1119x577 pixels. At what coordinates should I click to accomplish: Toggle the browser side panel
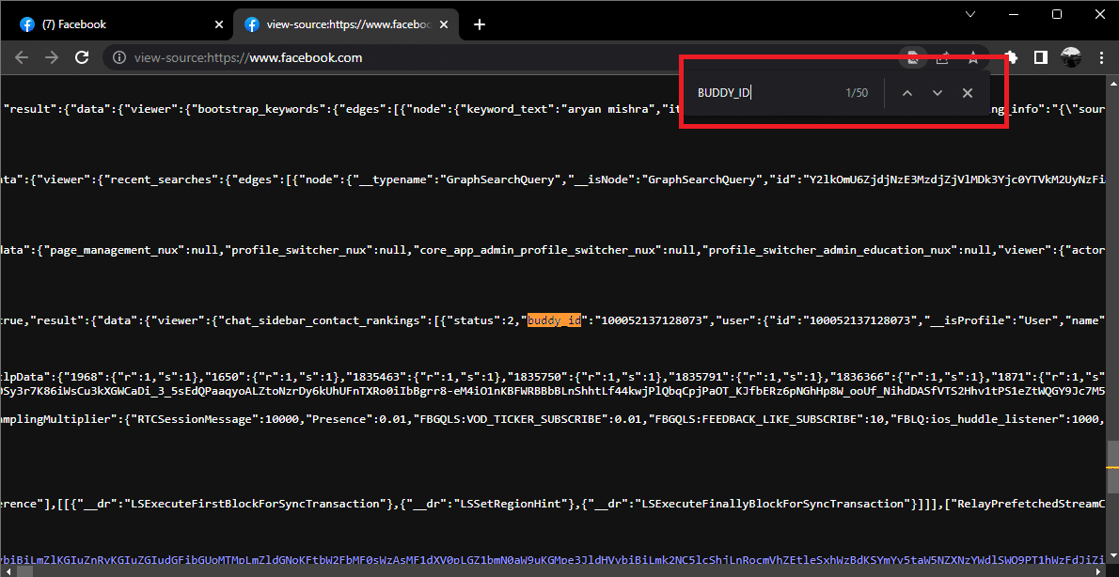click(1041, 57)
